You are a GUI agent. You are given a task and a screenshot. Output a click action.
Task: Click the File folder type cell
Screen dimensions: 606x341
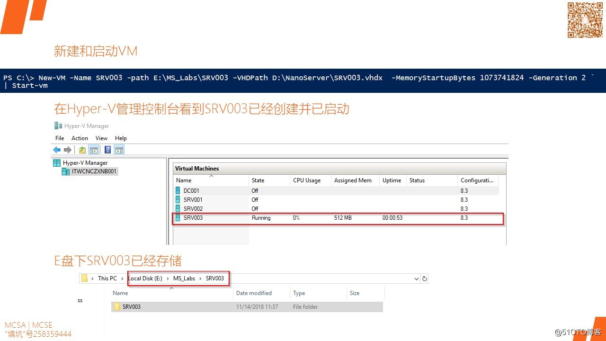[305, 306]
